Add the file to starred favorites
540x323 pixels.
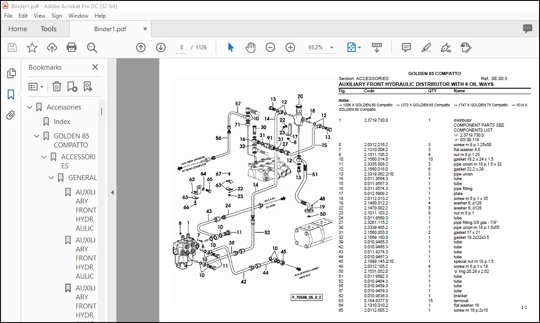32,47
